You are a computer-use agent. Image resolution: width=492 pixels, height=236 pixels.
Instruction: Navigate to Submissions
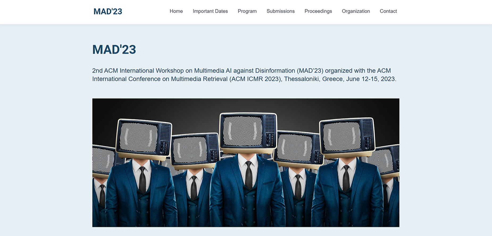[x=281, y=11]
